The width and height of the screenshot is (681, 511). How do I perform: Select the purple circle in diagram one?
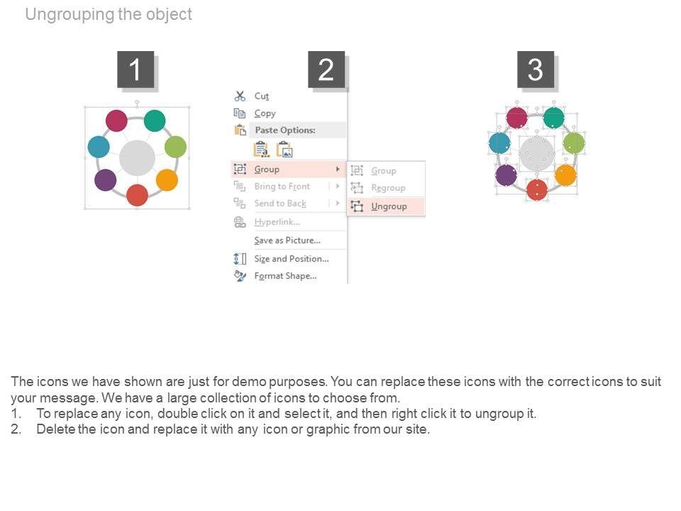coord(106,180)
